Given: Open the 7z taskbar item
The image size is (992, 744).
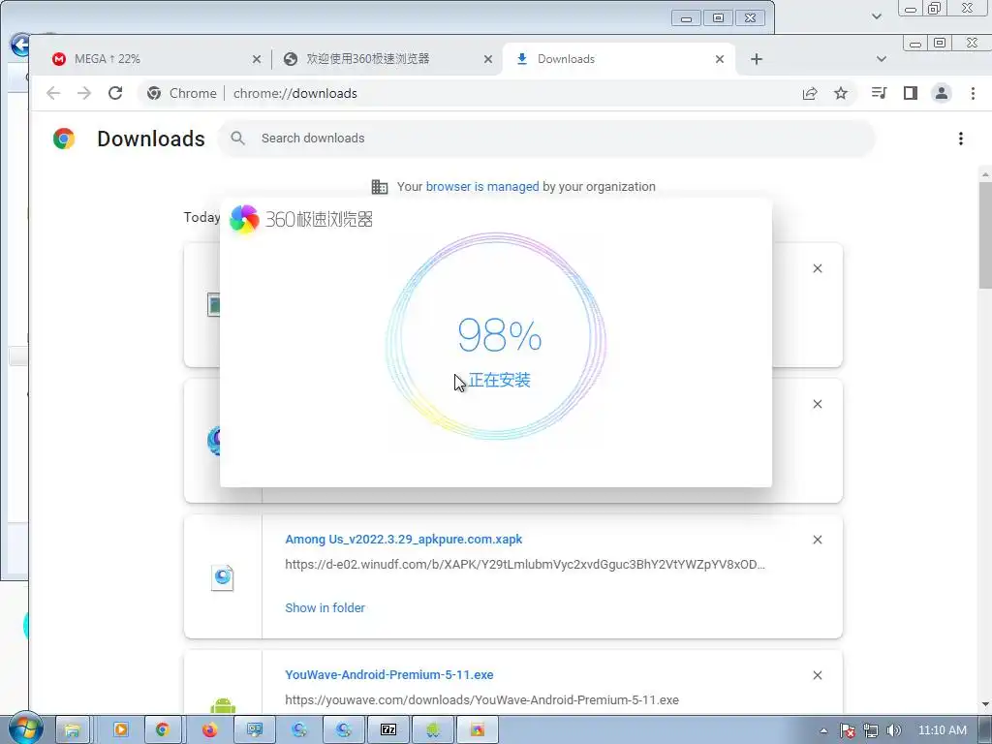Looking at the screenshot, I should pos(388,730).
